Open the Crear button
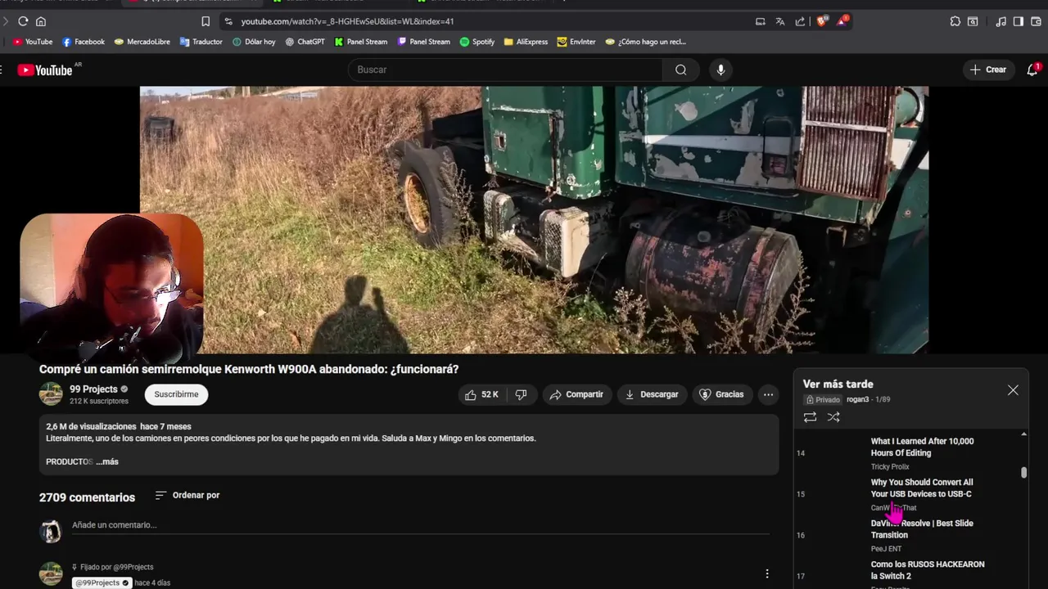The width and height of the screenshot is (1048, 589). tap(988, 70)
